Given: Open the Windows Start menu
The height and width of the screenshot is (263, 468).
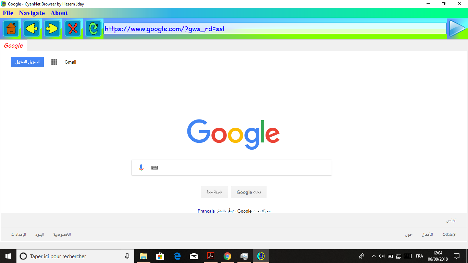Looking at the screenshot, I should tap(8, 256).
